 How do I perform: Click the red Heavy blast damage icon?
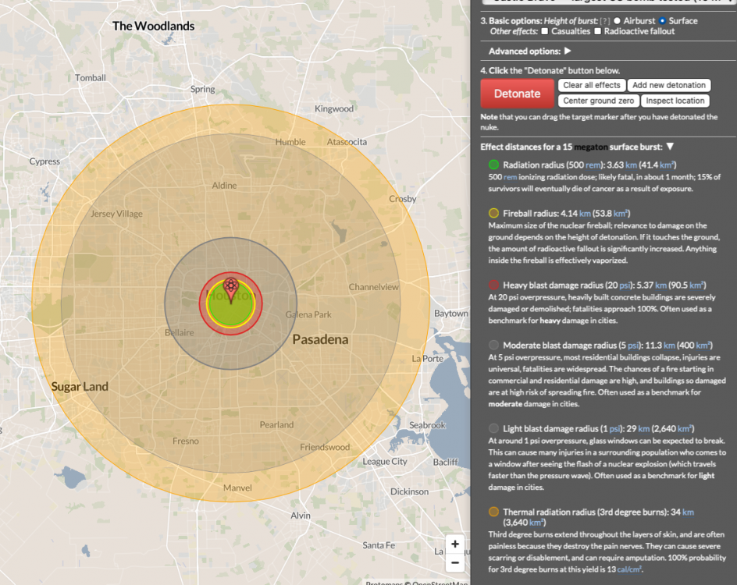click(493, 285)
